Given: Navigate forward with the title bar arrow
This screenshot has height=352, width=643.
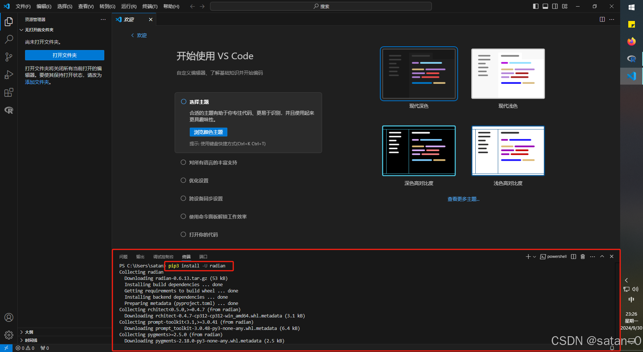Looking at the screenshot, I should coord(202,6).
